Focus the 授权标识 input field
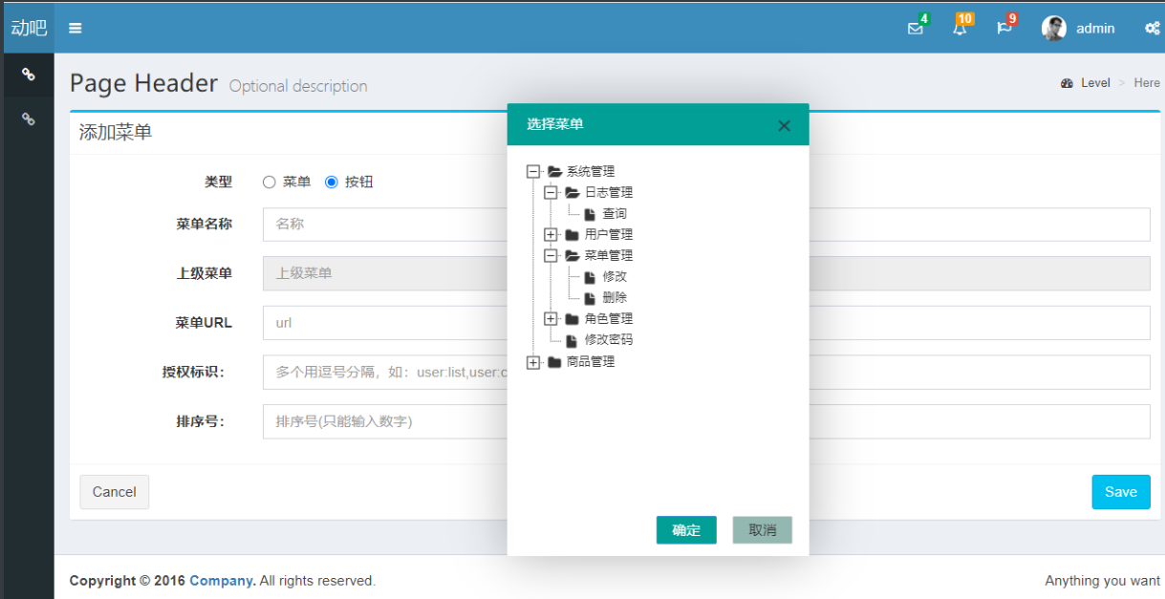 [706, 373]
